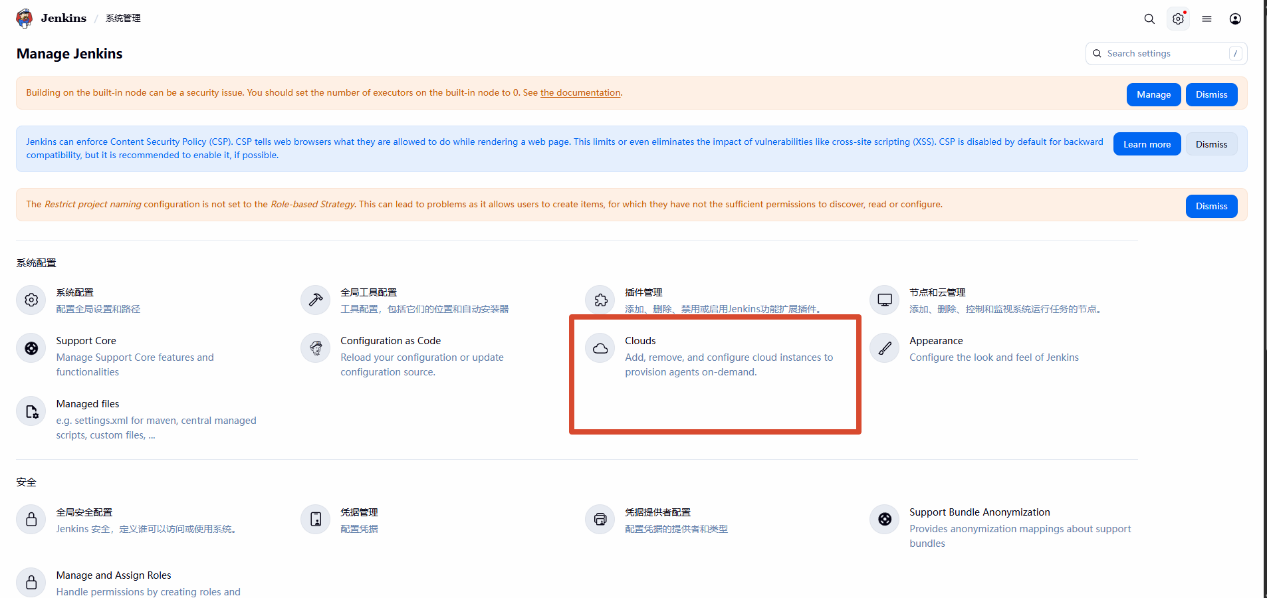Screen dimensions: 1267x598
Task: Click the 系统配置 gear icon
Action: (31, 300)
